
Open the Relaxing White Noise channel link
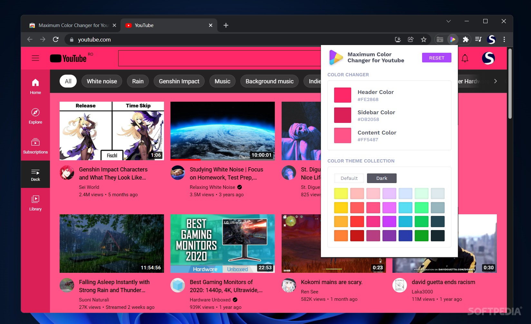(x=212, y=187)
